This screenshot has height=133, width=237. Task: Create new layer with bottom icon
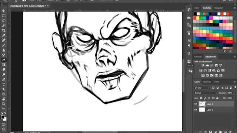[226, 132]
